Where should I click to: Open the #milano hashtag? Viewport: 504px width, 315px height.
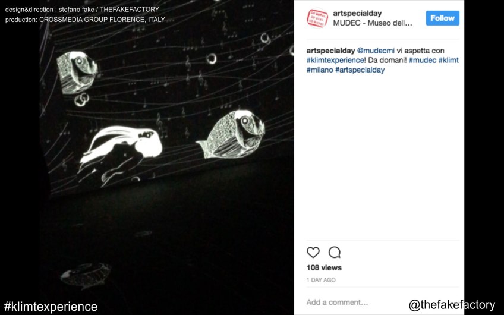(320, 70)
